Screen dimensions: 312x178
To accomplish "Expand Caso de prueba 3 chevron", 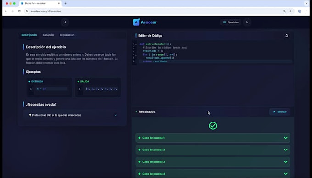I will coord(286,162).
